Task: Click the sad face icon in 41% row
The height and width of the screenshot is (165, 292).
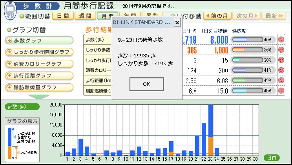Action: [281, 70]
